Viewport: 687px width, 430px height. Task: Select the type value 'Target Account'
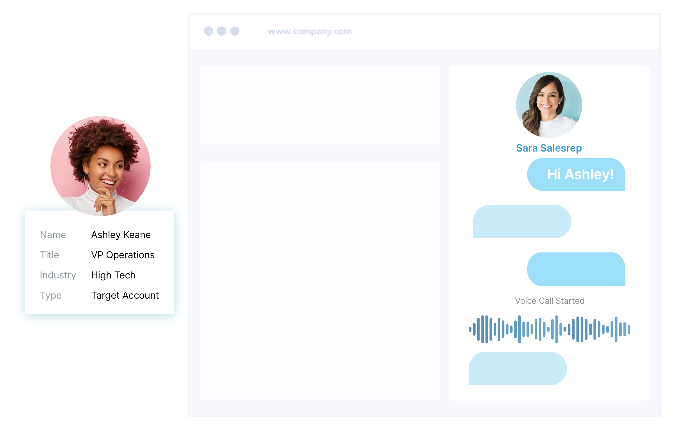(x=125, y=295)
